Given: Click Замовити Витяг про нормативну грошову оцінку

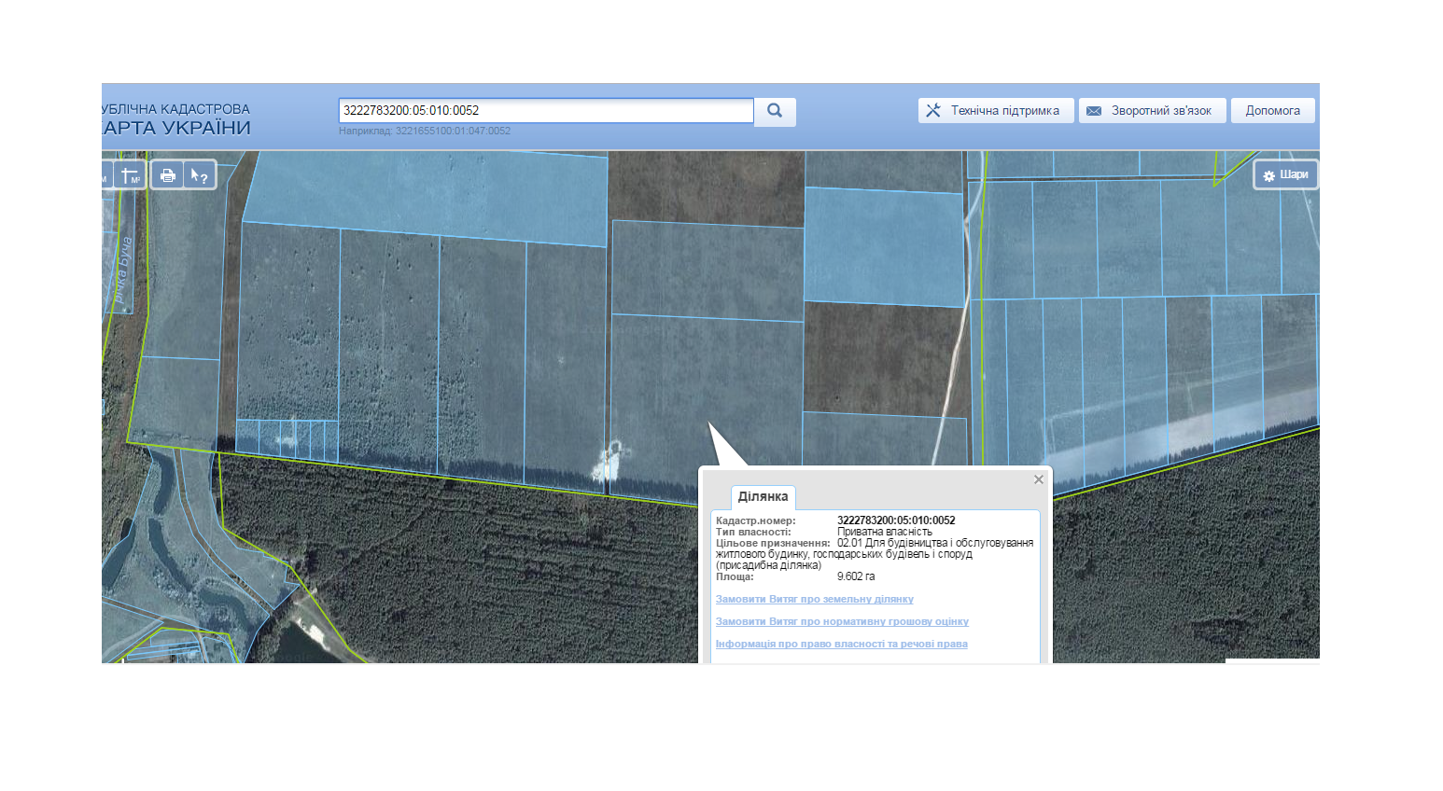Looking at the screenshot, I should (842, 621).
